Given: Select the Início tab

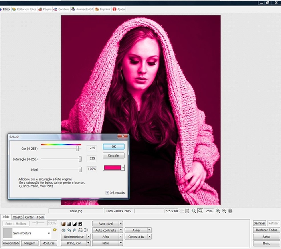Looking at the screenshot, I should click(x=6, y=217).
